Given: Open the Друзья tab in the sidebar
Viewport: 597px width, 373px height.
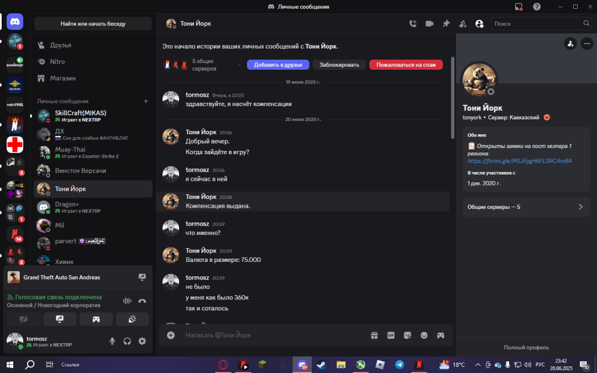Looking at the screenshot, I should click(x=61, y=45).
